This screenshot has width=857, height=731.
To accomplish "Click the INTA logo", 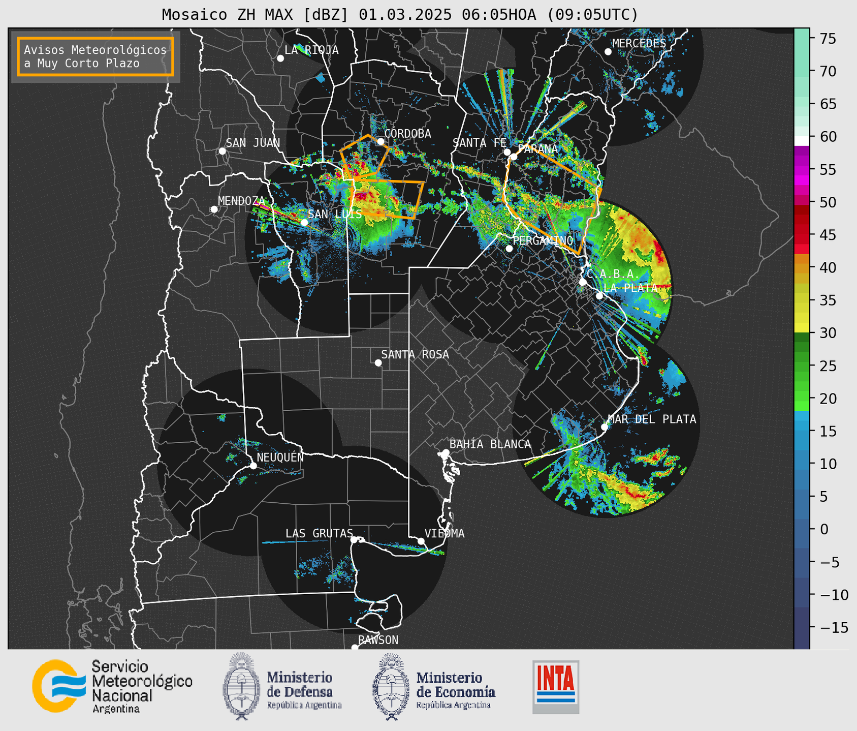I will pyautogui.click(x=556, y=687).
